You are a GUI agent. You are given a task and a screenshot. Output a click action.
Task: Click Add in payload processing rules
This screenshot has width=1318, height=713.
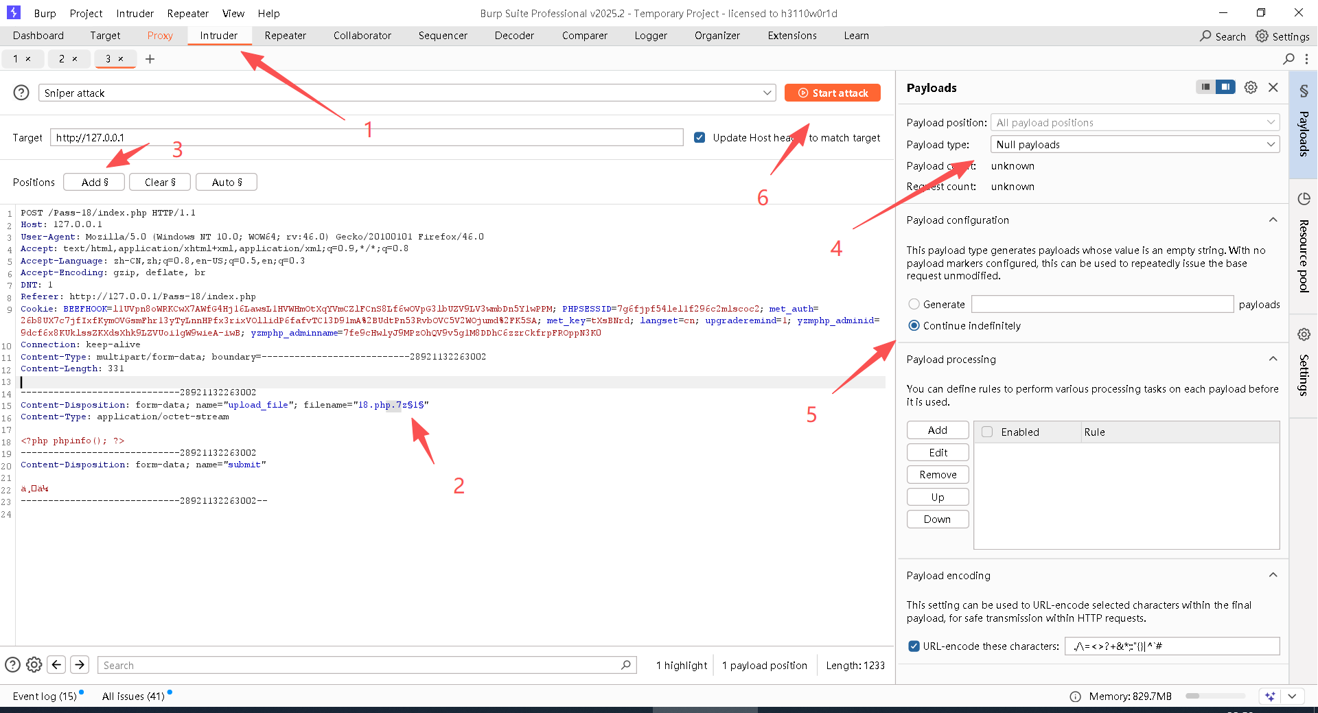pos(938,430)
